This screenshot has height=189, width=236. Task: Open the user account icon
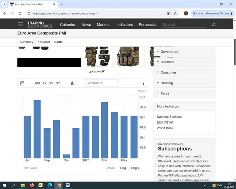pos(214,24)
